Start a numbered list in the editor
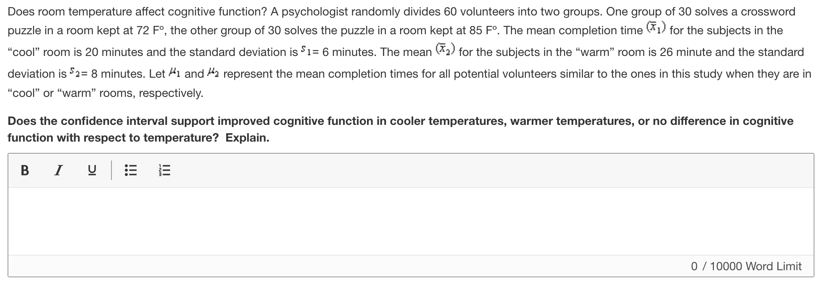Image resolution: width=822 pixels, height=284 pixels. click(163, 170)
